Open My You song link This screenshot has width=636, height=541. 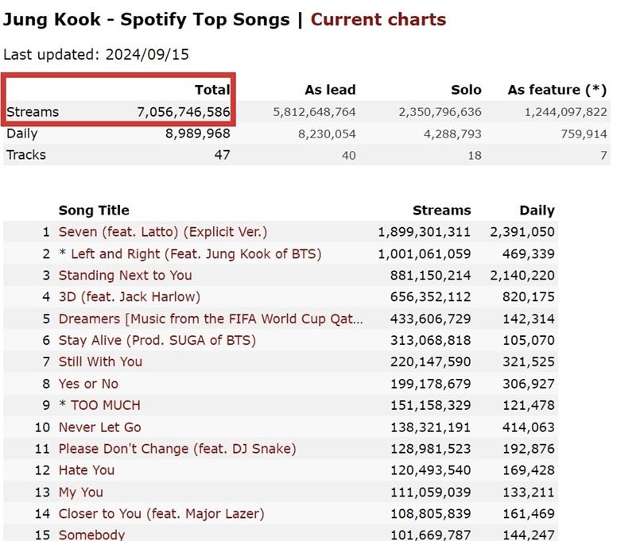pos(81,492)
